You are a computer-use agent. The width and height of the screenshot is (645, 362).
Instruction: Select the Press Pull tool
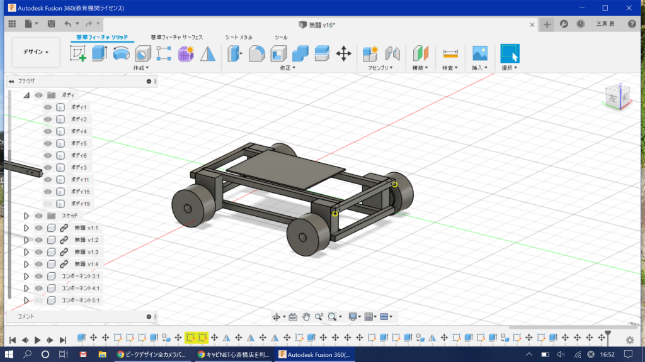tap(235, 53)
